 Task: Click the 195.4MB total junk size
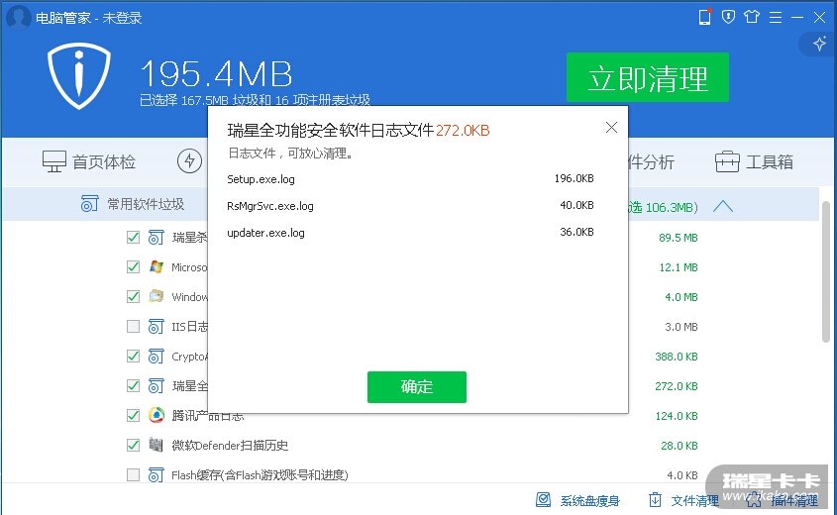(x=216, y=73)
